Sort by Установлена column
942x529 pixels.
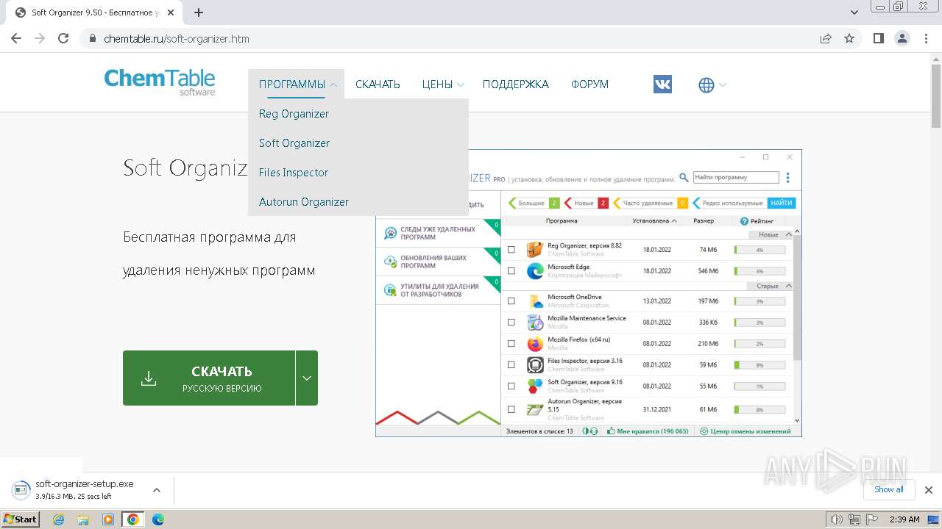tap(654, 220)
